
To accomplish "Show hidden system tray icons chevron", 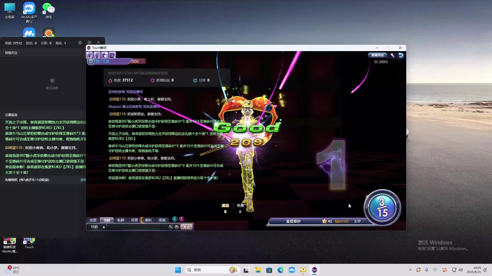I will click(410, 270).
